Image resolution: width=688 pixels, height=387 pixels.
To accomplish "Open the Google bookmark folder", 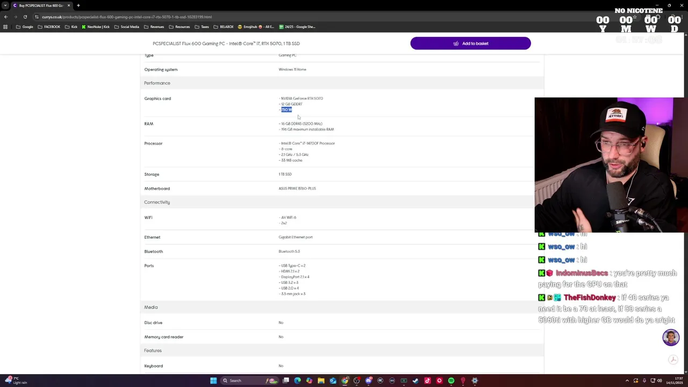I will tap(25, 27).
